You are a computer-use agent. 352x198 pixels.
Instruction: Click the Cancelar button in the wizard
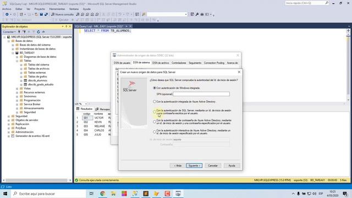pyautogui.click(x=213, y=166)
